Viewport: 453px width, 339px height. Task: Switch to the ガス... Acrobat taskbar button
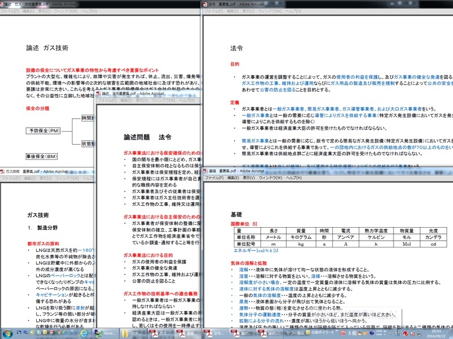(x=160, y=333)
